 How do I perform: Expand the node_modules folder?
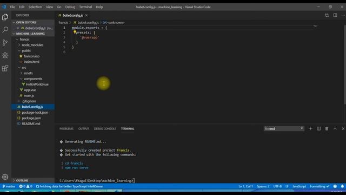32,45
